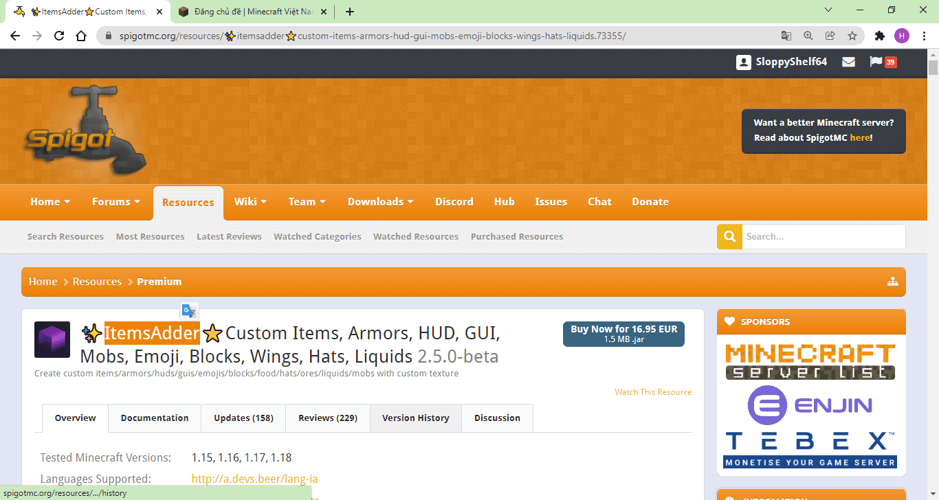Open Issues from the navigation bar
Viewport: 939px width, 500px height.
551,202
